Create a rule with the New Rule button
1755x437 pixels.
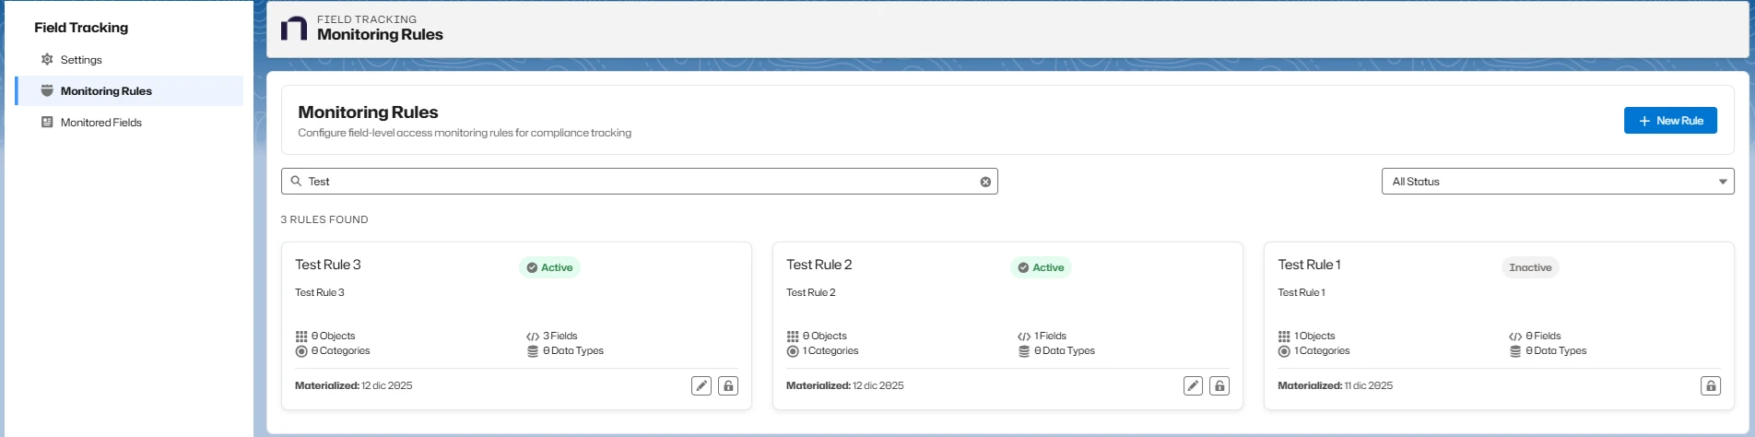pyautogui.click(x=1669, y=121)
